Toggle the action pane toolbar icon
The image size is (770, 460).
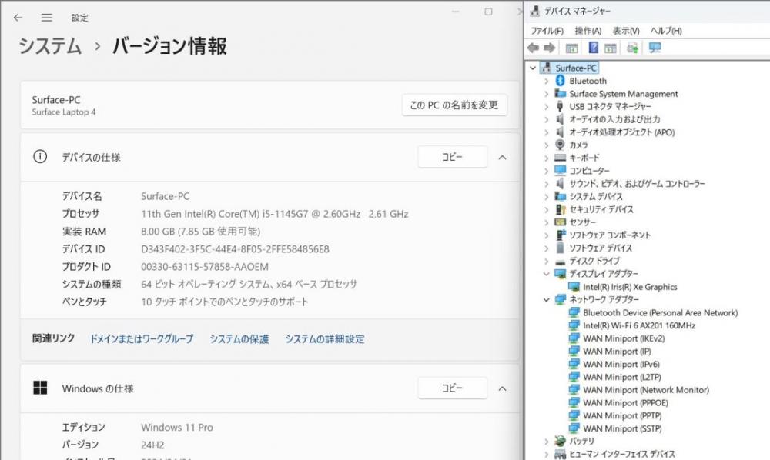tap(611, 48)
